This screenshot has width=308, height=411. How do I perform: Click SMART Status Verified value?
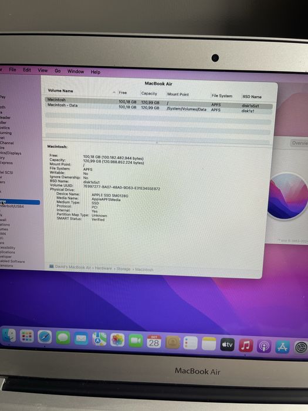click(98, 220)
